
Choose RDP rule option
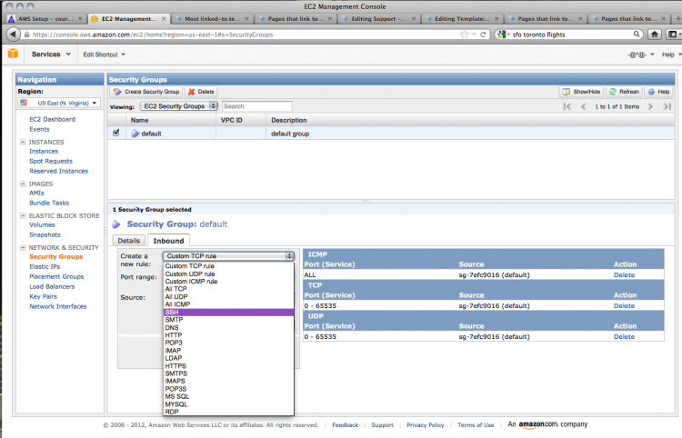tap(229, 412)
